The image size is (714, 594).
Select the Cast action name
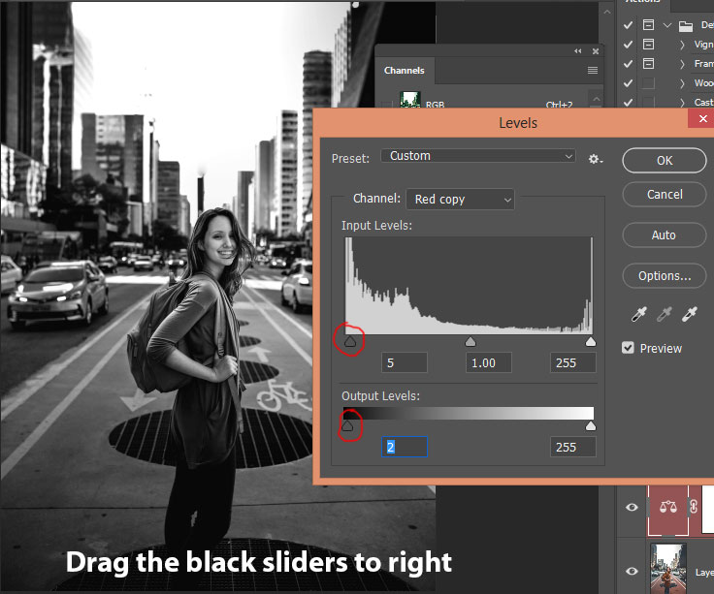tap(703, 102)
